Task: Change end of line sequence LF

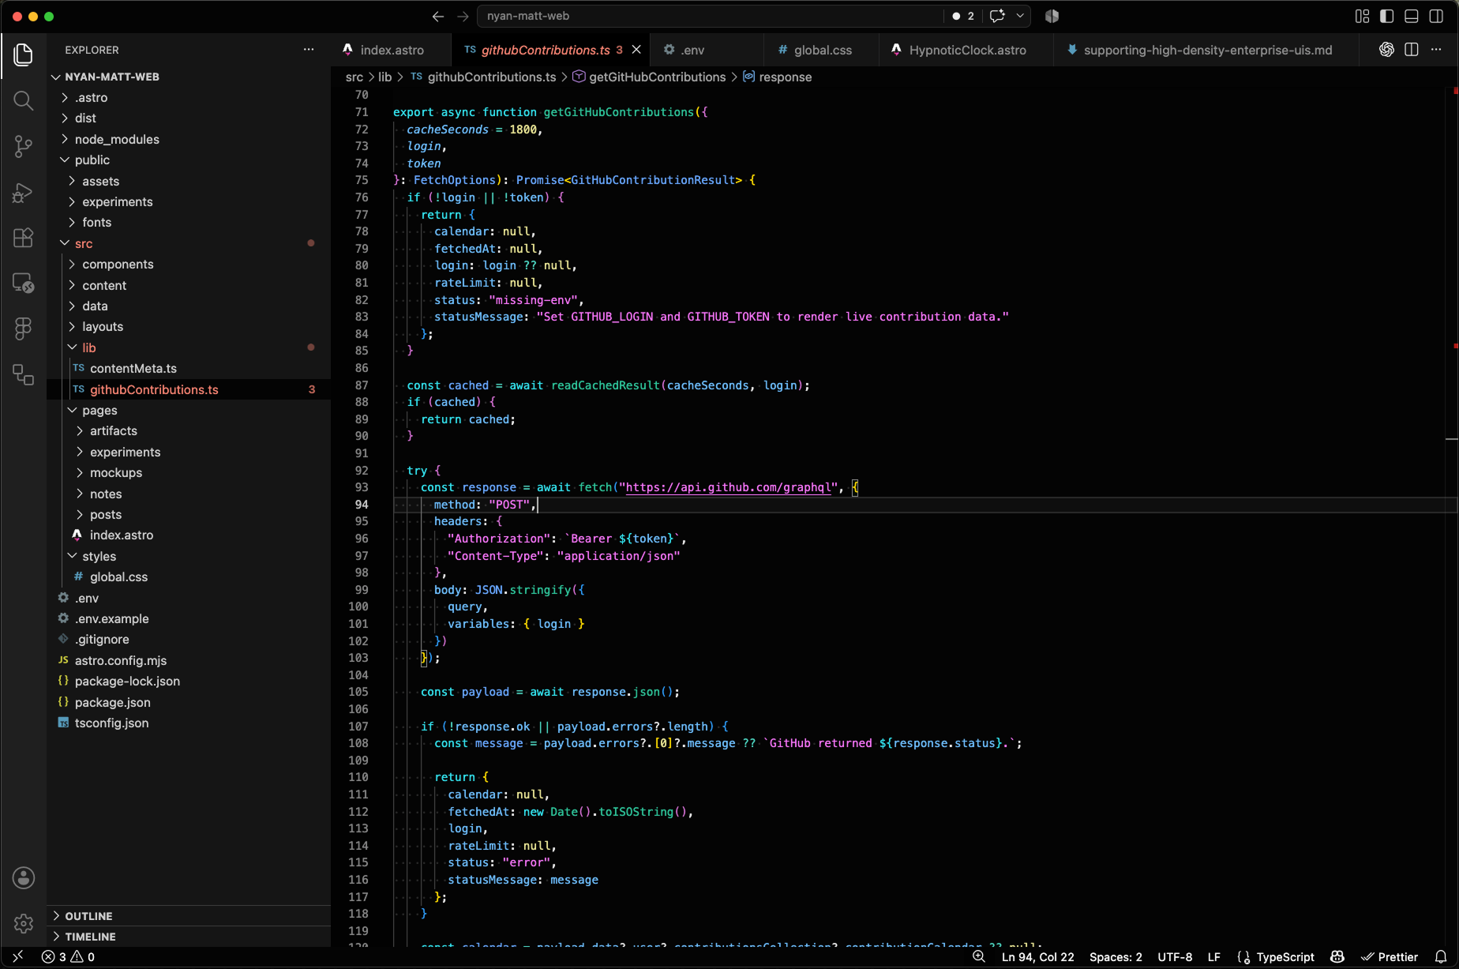Action: coord(1214,957)
